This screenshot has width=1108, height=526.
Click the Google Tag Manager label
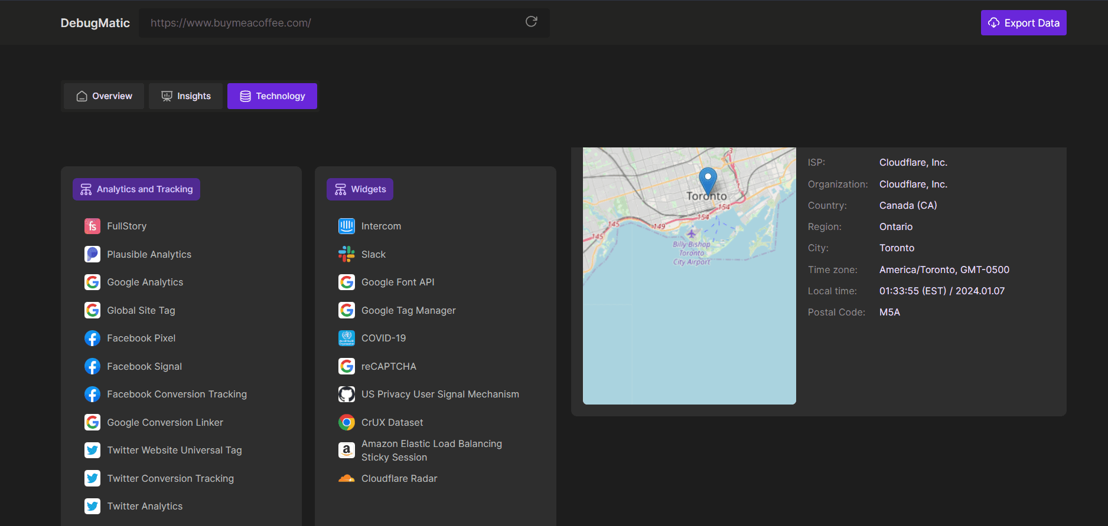pyautogui.click(x=409, y=310)
